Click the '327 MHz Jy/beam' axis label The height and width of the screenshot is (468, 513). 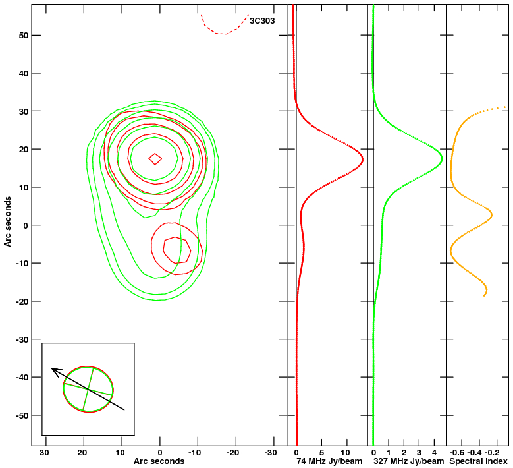coord(409,461)
